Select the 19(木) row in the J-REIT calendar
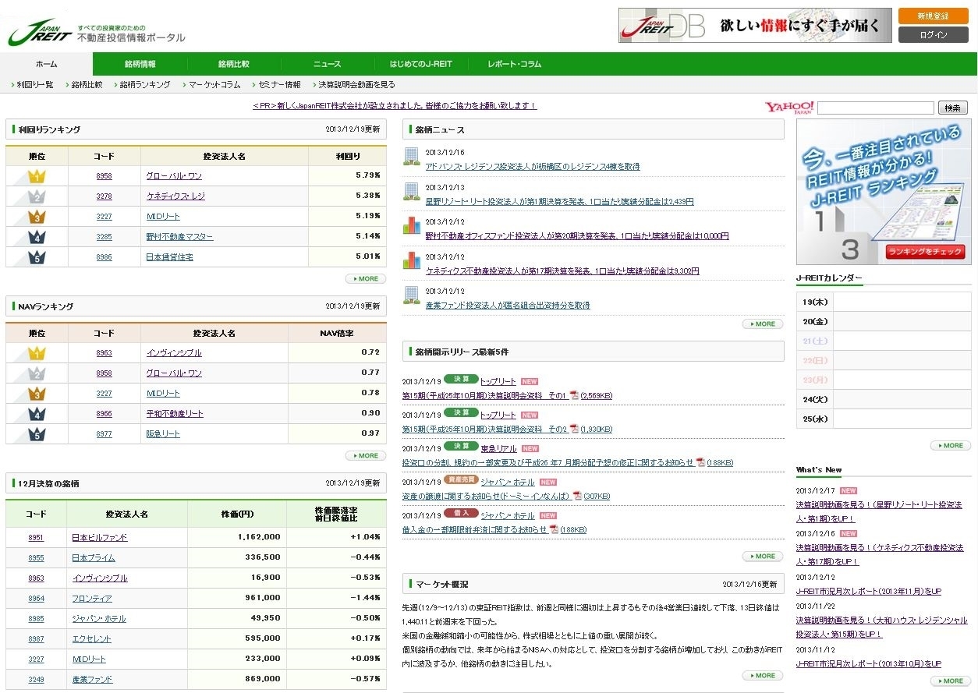This screenshot has height=693, width=978. coord(884,301)
